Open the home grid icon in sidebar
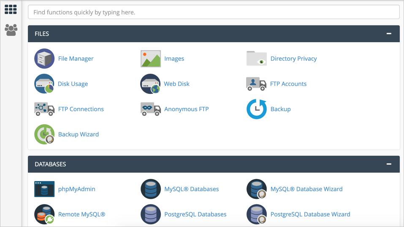Image resolution: width=404 pixels, height=227 pixels. point(11,10)
